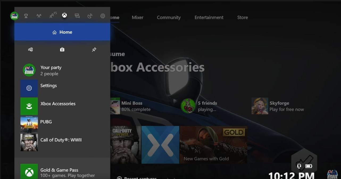This screenshot has width=341, height=179.
Task: Open the profile gamerpic tab in guide
Action: [14, 16]
